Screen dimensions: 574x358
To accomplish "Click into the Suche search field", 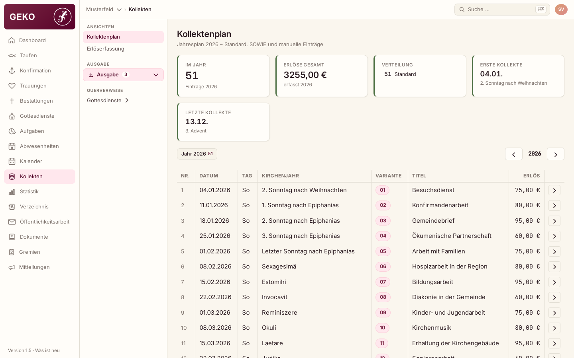I will 502,10.
